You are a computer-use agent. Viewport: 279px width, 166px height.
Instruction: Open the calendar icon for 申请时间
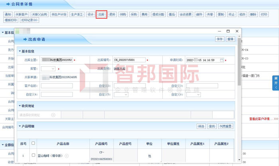click(x=222, y=60)
